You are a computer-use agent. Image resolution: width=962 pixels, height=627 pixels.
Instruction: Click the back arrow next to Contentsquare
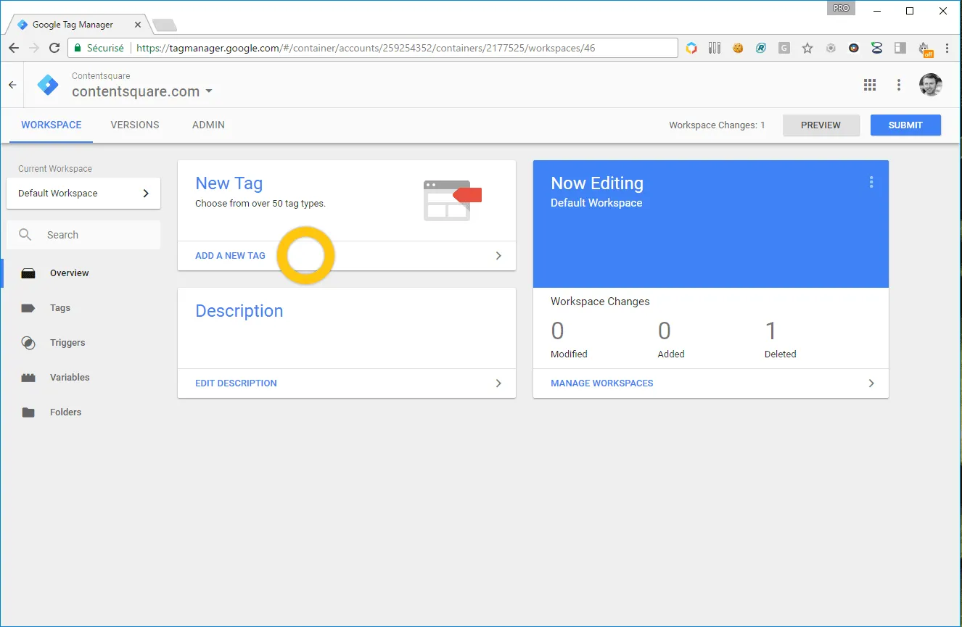click(12, 85)
